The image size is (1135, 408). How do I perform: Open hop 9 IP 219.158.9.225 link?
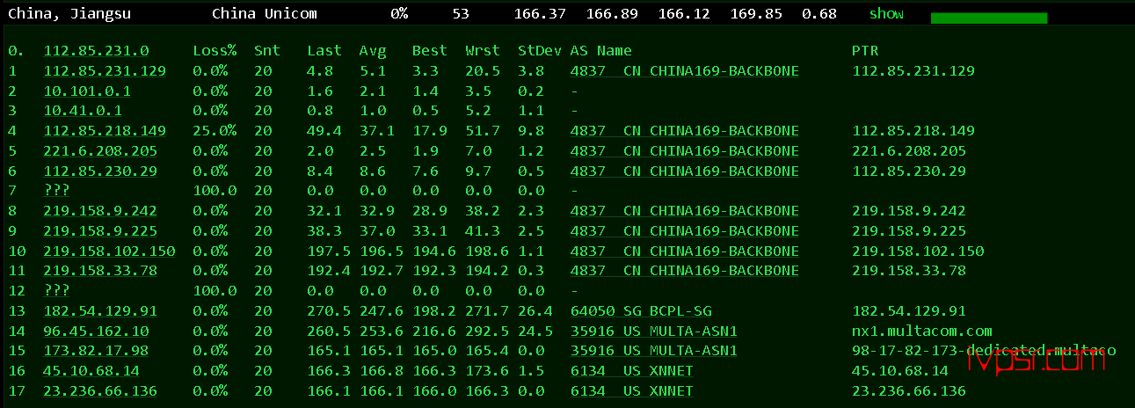(x=100, y=230)
